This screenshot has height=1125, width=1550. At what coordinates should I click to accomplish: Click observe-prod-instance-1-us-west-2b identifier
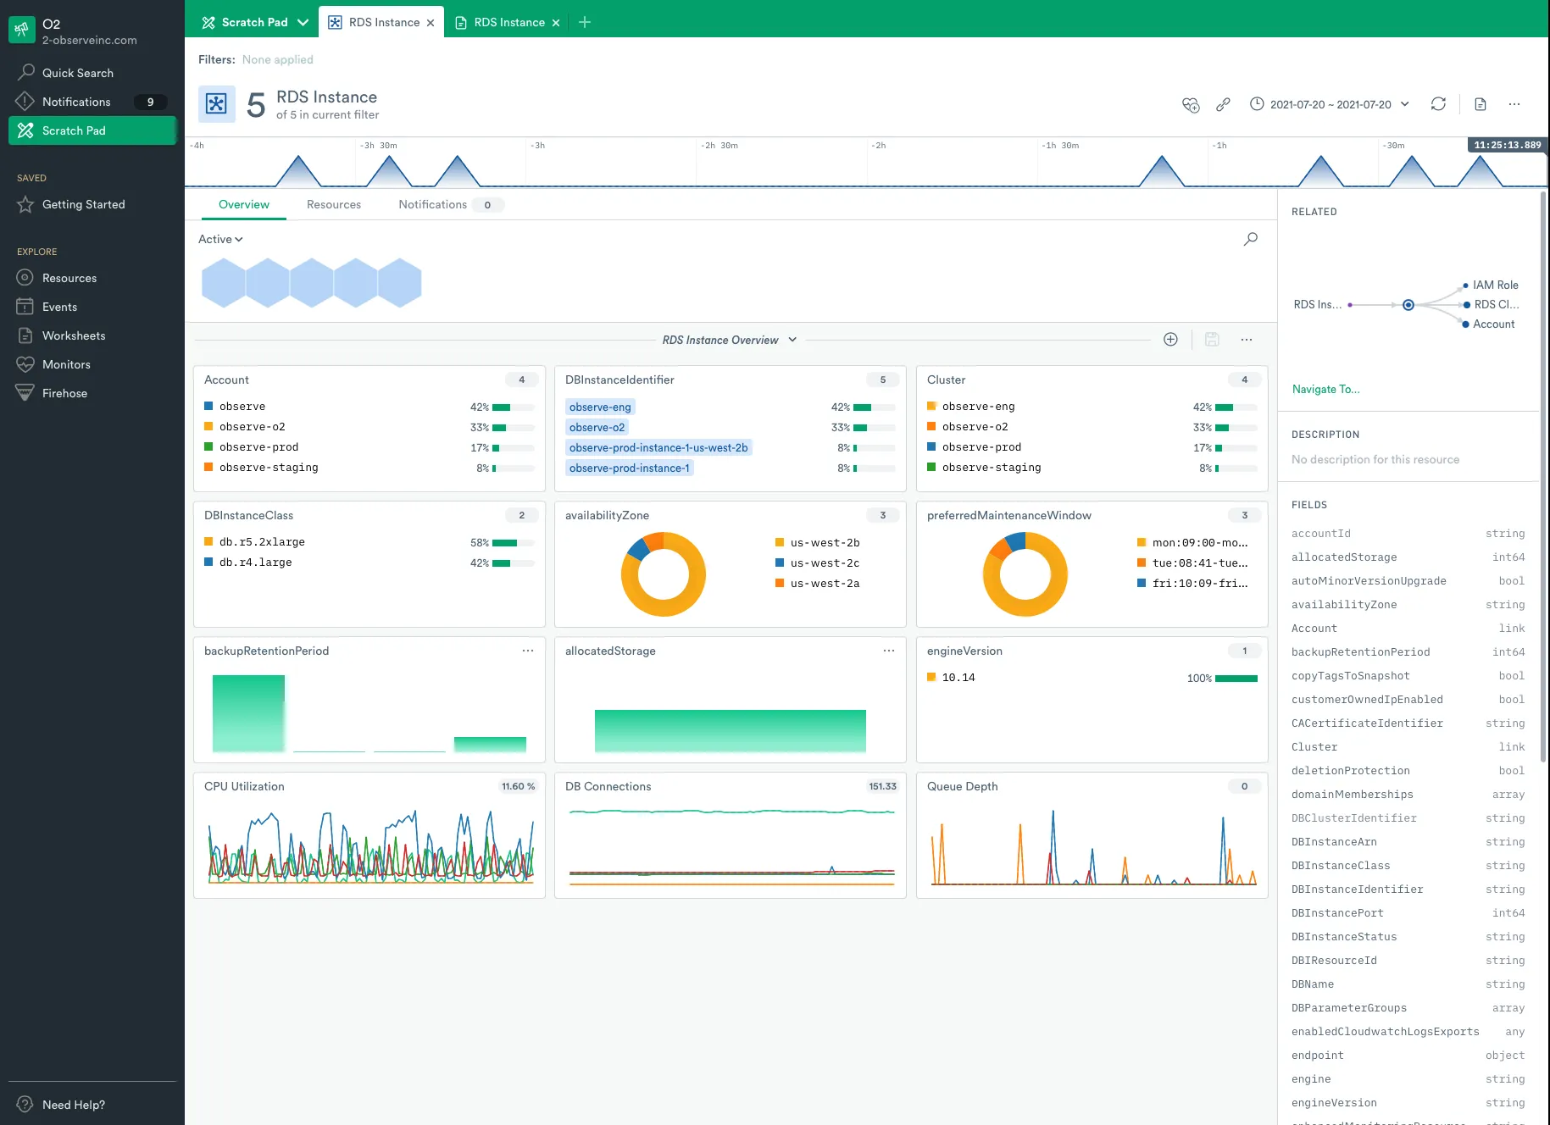[658, 448]
